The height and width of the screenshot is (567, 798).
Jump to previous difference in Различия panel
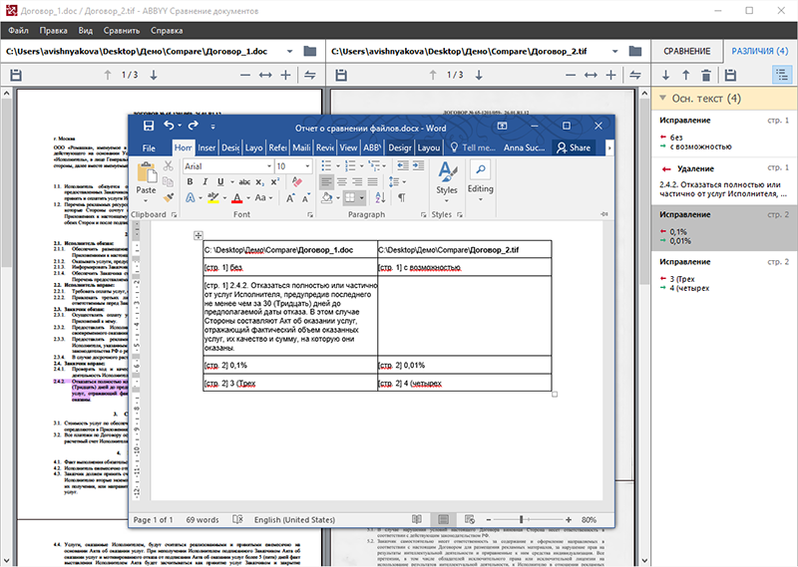[686, 76]
